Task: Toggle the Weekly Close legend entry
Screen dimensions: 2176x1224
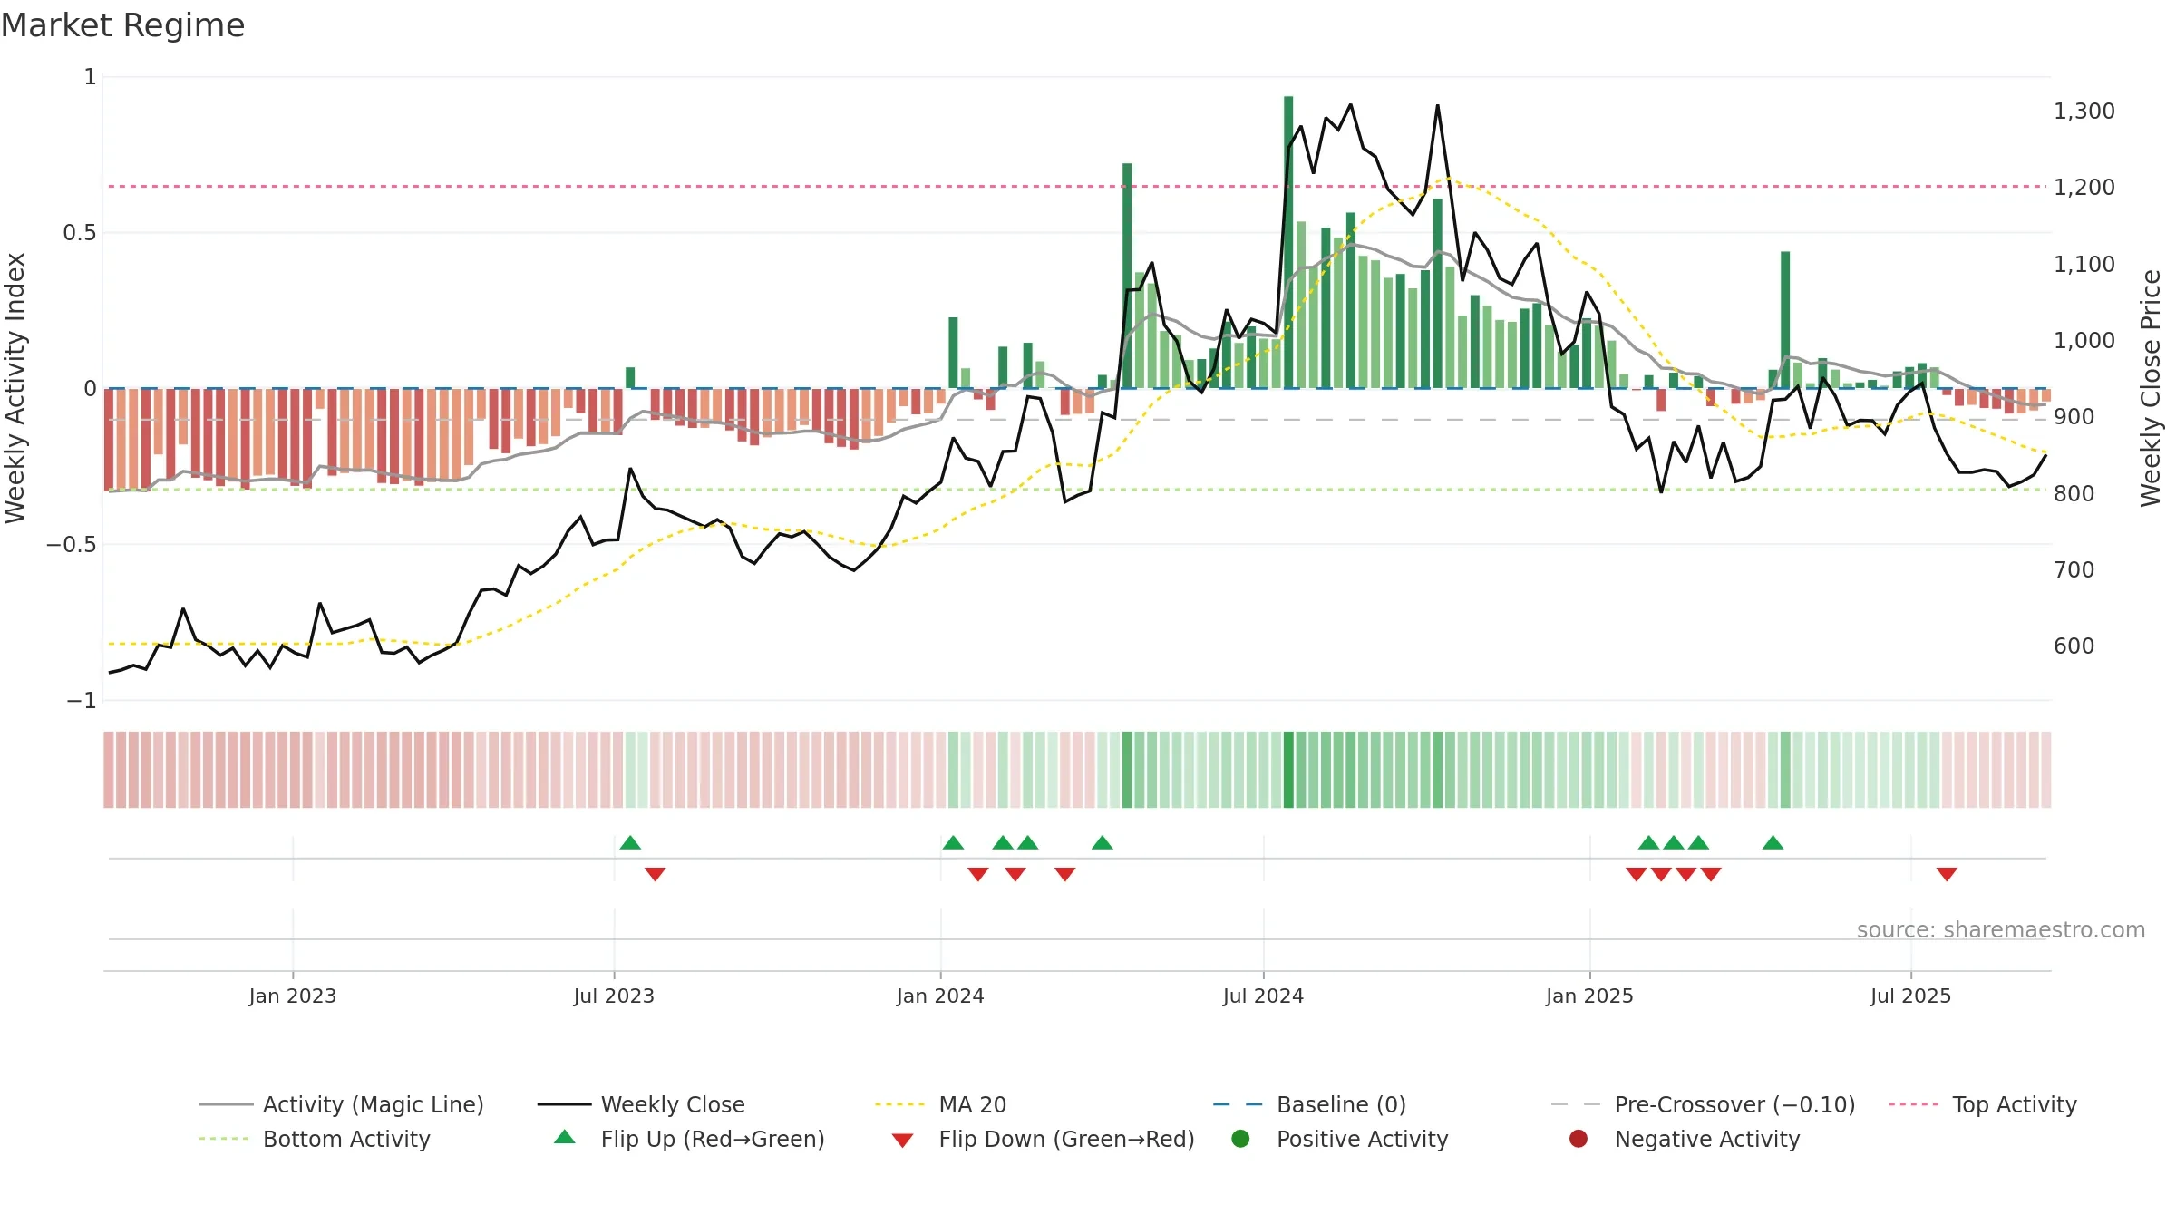Action: [x=641, y=1104]
